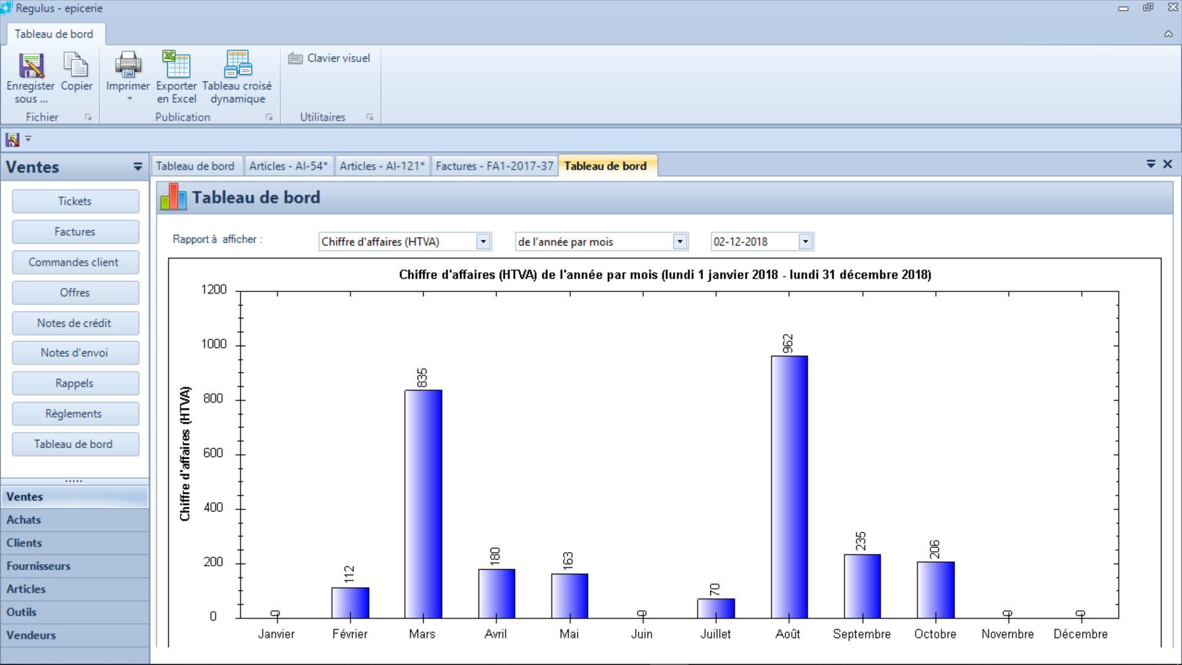This screenshot has width=1182, height=665.
Task: Select the Articles navigation group
Action: (74, 589)
